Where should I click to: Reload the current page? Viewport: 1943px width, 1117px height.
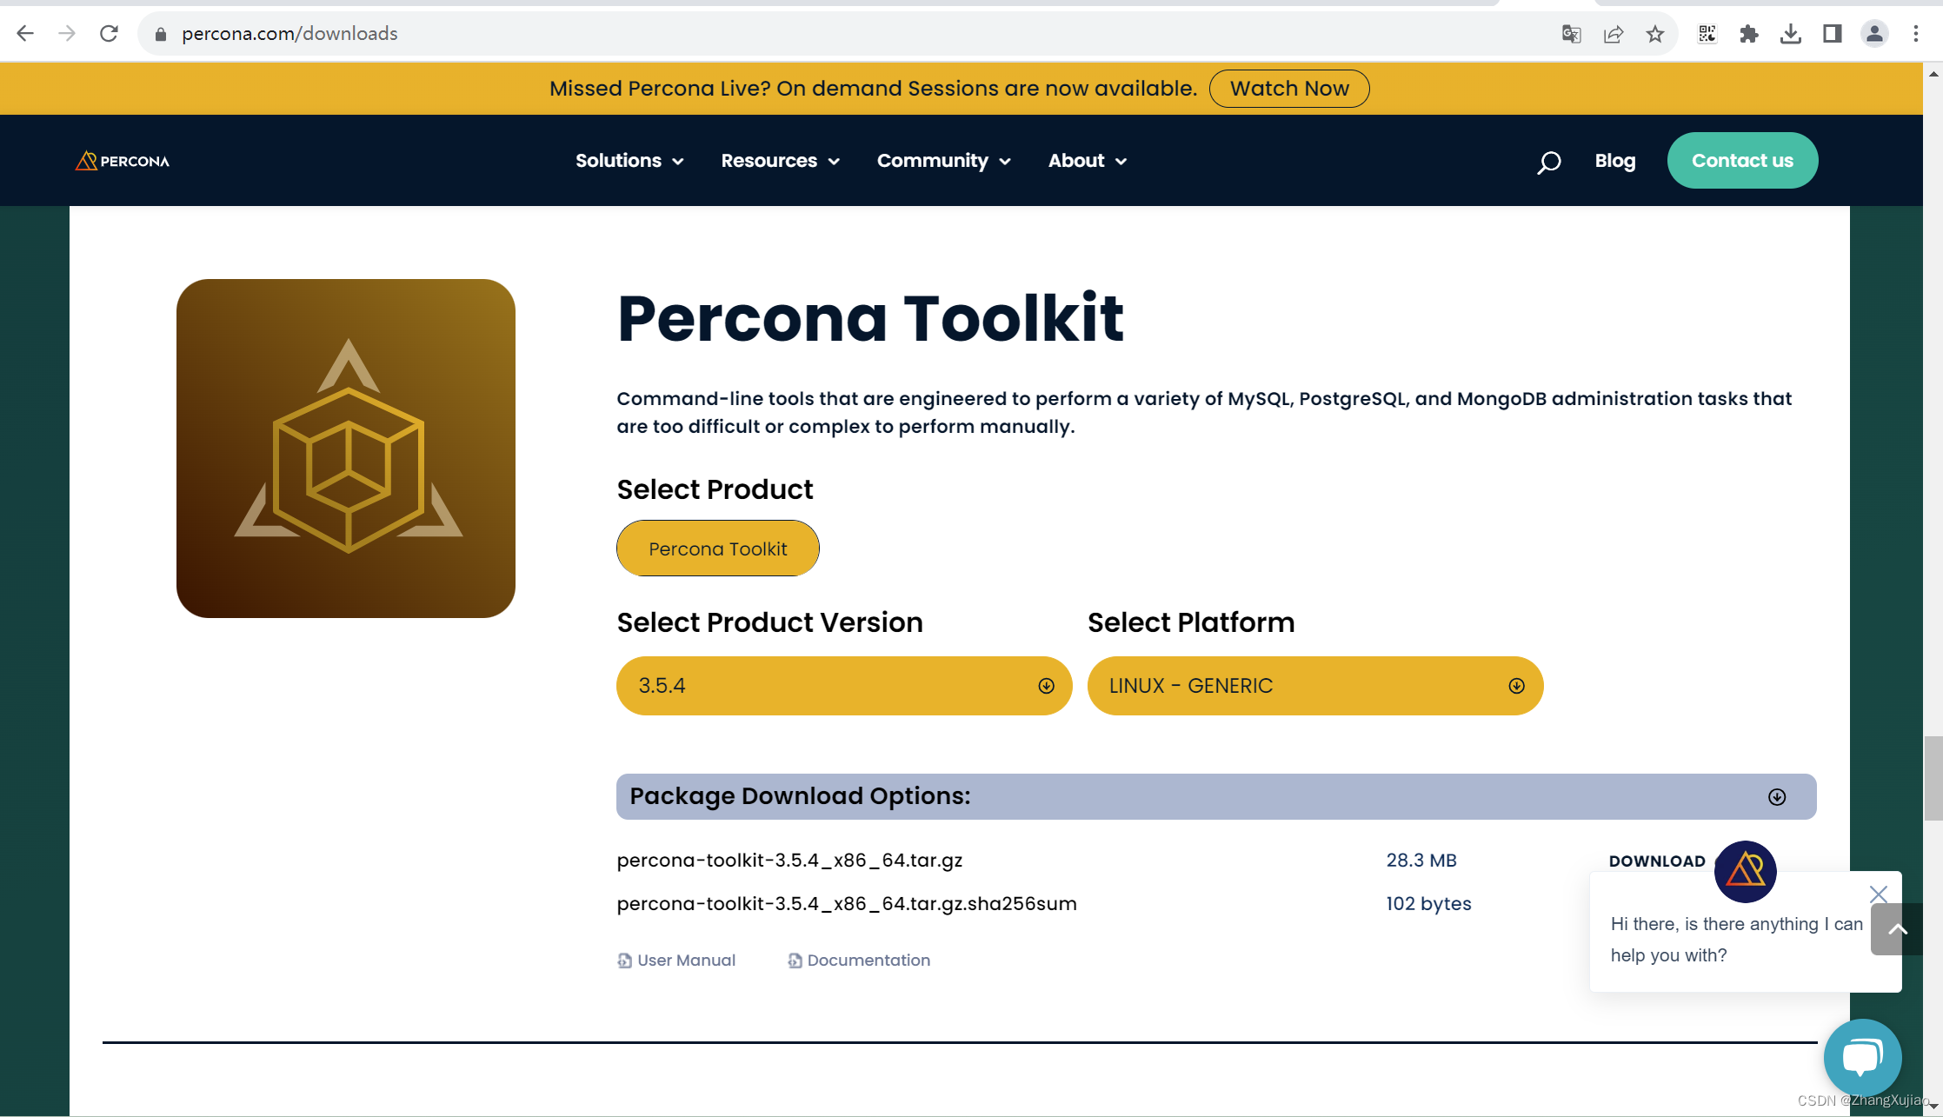(109, 33)
